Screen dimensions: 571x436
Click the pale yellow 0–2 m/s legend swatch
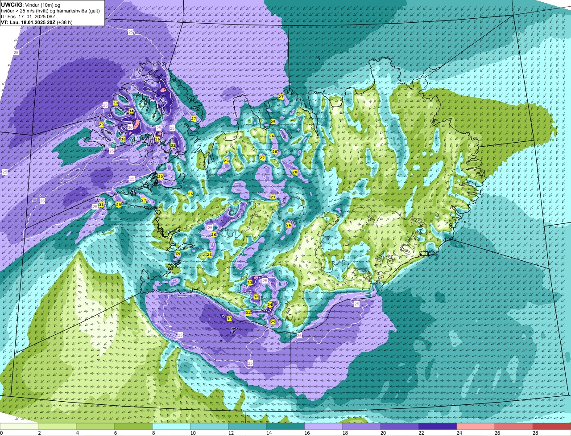(x=19, y=426)
